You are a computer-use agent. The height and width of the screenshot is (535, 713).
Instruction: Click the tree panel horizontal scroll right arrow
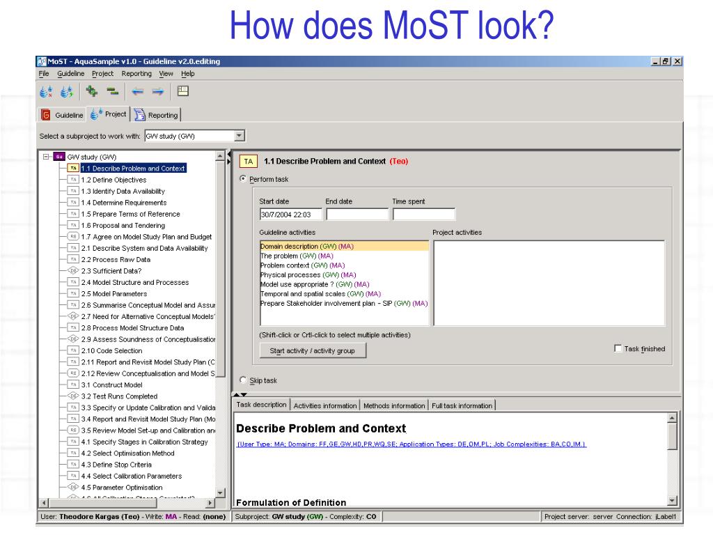pos(210,503)
